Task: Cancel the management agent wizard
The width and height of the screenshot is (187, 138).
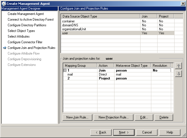Action: [147, 132]
